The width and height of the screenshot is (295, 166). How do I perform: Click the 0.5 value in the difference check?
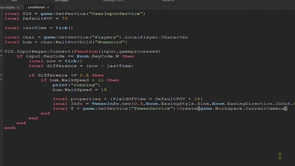84,75
